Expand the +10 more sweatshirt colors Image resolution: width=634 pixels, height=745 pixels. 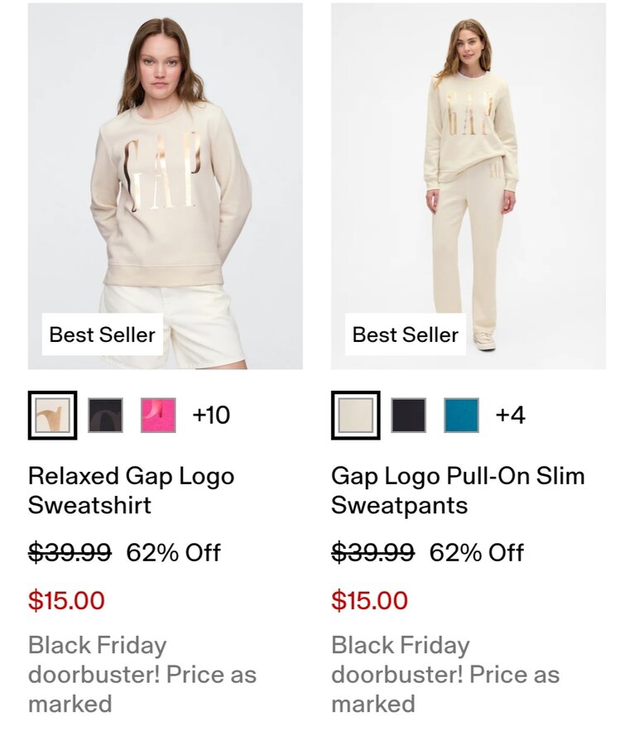point(211,415)
